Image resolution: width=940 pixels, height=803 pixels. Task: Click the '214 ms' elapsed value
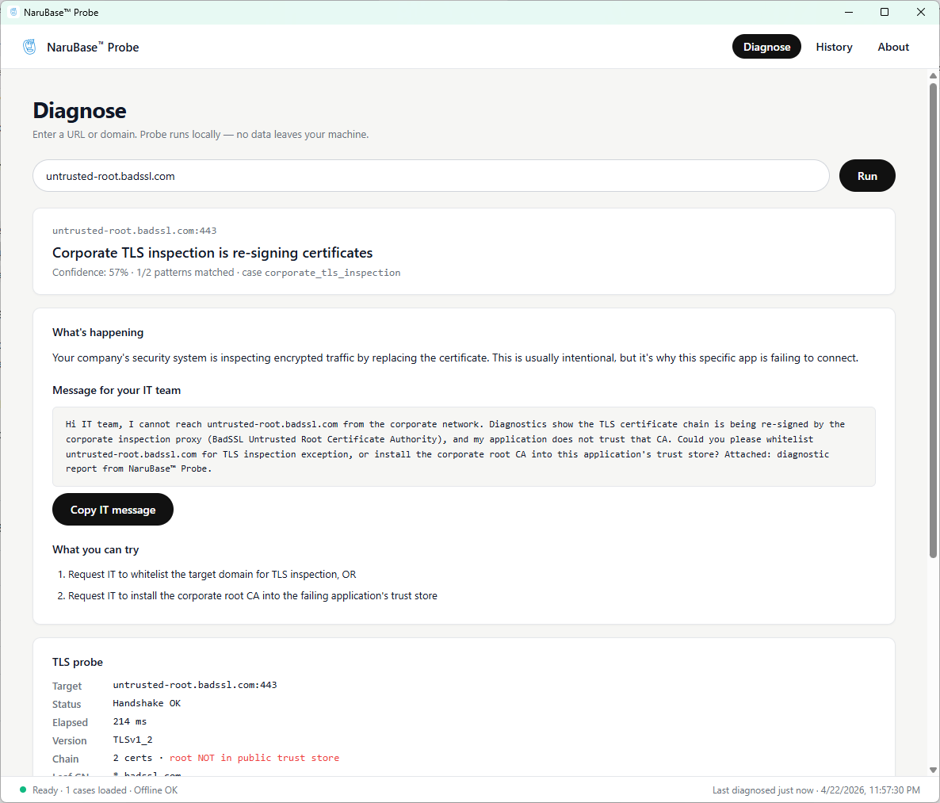129,721
